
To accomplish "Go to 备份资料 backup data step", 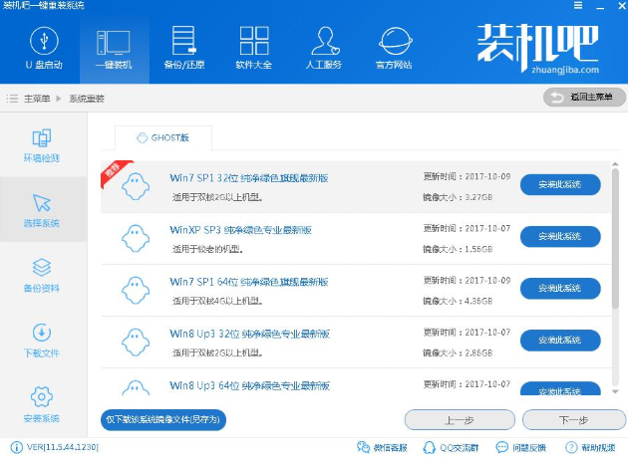I will tap(41, 276).
